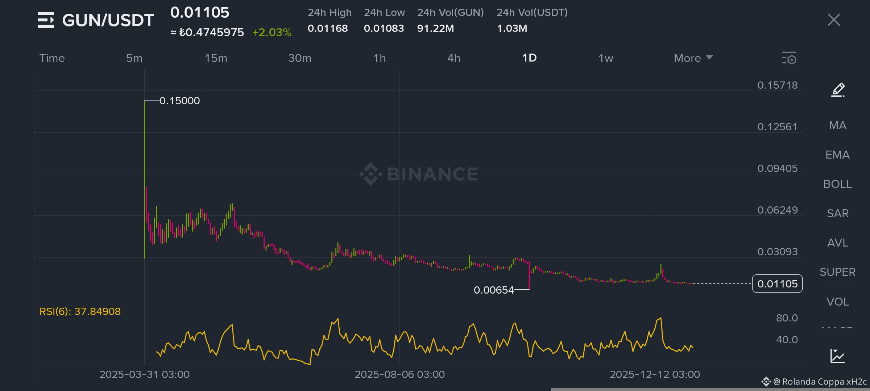Screen dimensions: 870x391
Task: Close the full-screen chart with X
Action: coord(834,20)
